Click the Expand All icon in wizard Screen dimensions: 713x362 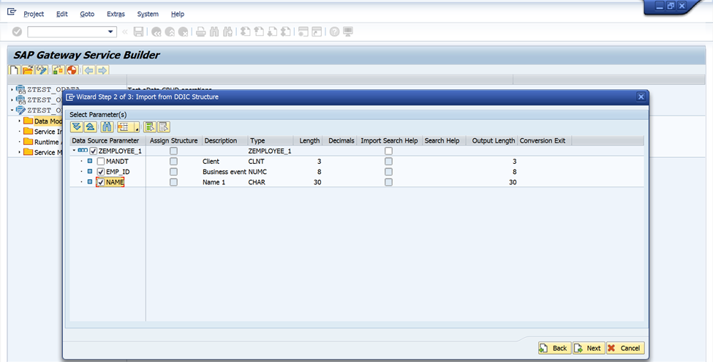[77, 127]
